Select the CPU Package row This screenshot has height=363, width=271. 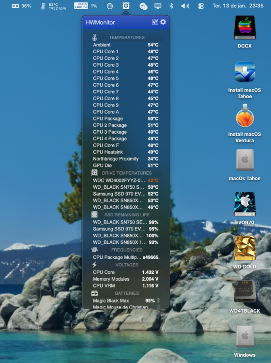(x=126, y=119)
